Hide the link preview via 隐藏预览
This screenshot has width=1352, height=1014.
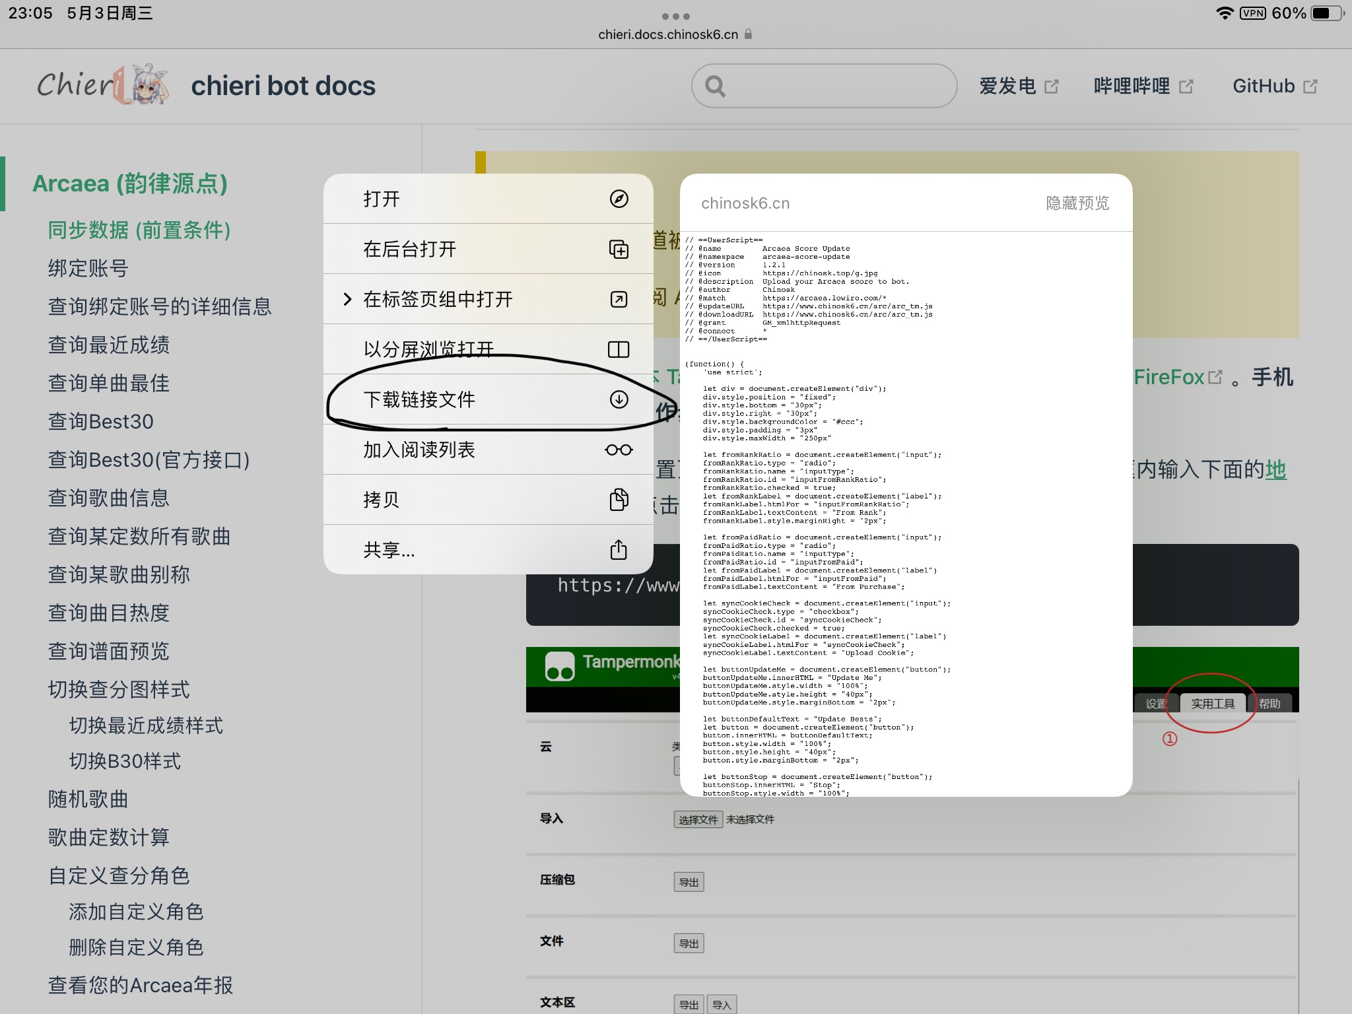coord(1077,203)
